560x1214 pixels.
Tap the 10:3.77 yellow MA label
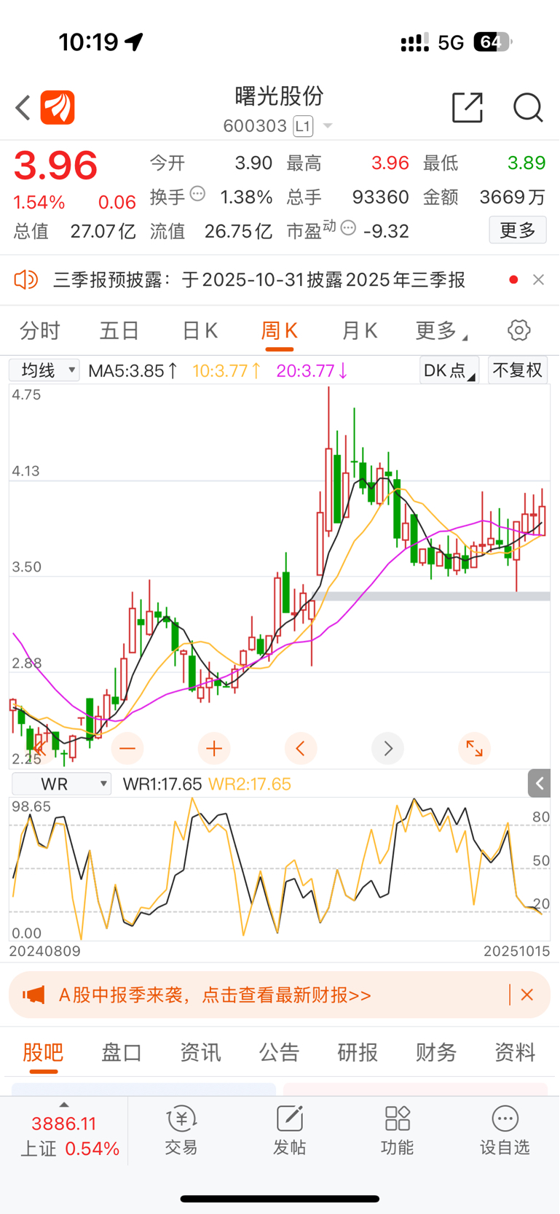[226, 370]
